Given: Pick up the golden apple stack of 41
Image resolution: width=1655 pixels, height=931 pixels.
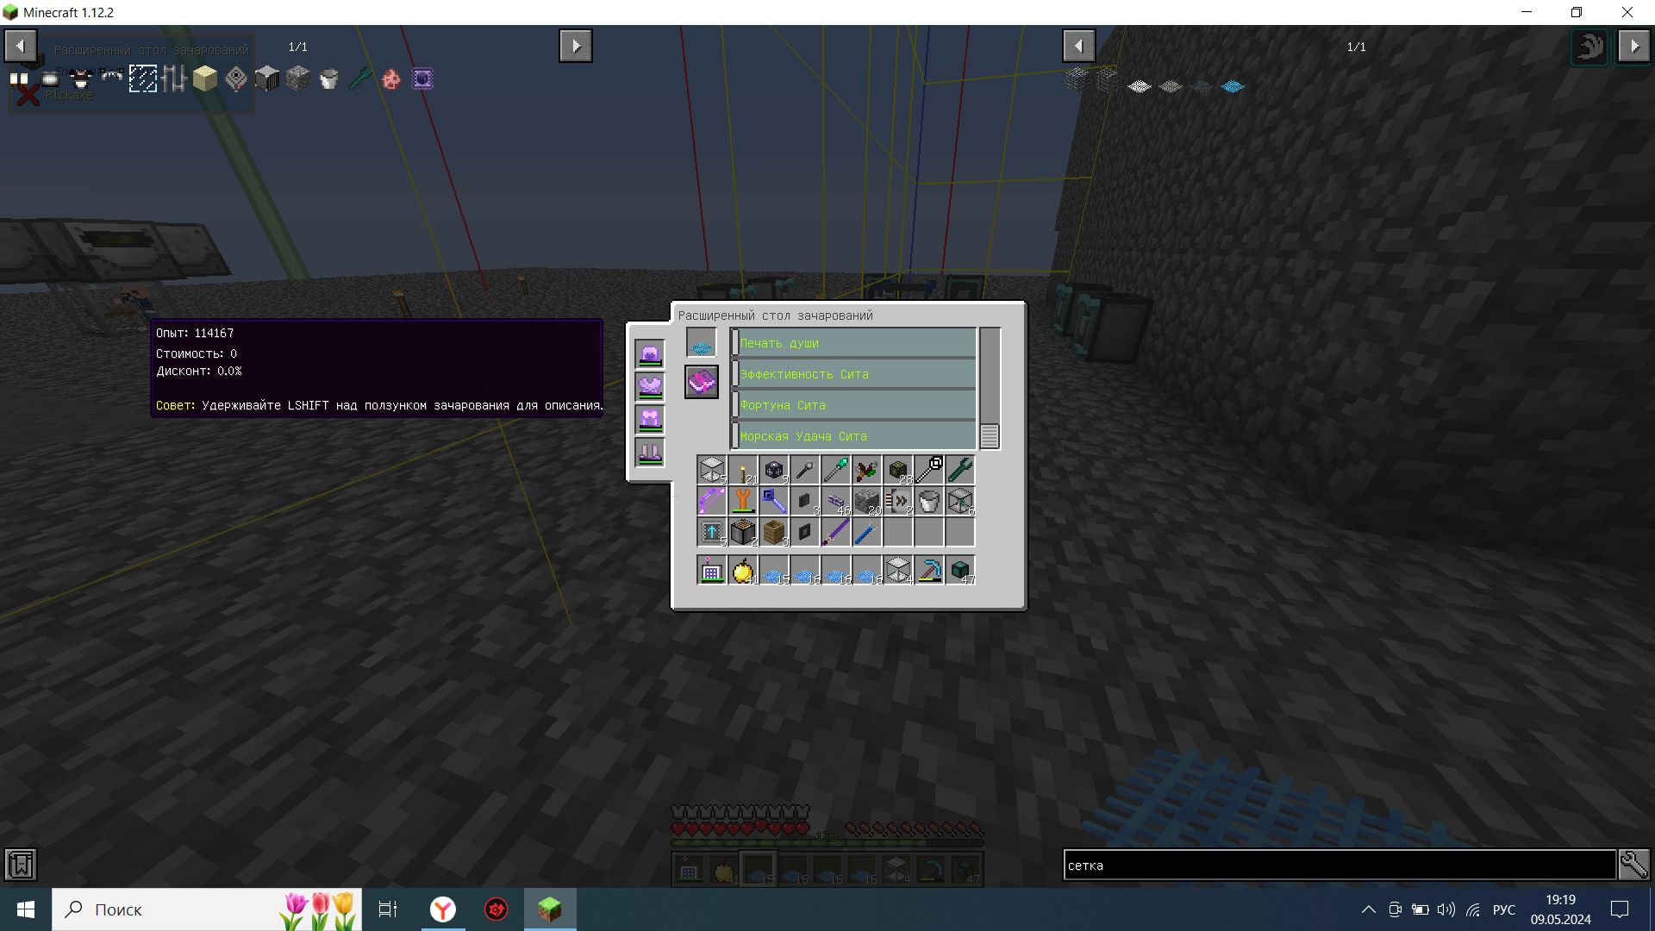Looking at the screenshot, I should 743,571.
